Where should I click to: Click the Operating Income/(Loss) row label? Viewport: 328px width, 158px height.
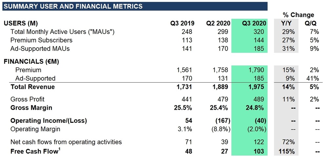coord(49,120)
